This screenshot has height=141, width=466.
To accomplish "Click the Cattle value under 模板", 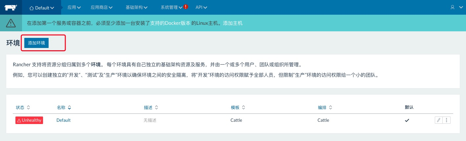I will (x=236, y=120).
